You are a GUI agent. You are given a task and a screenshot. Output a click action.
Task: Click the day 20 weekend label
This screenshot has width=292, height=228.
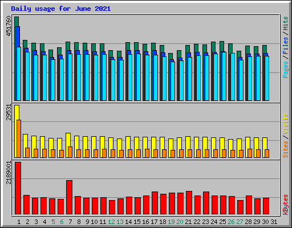180,222
